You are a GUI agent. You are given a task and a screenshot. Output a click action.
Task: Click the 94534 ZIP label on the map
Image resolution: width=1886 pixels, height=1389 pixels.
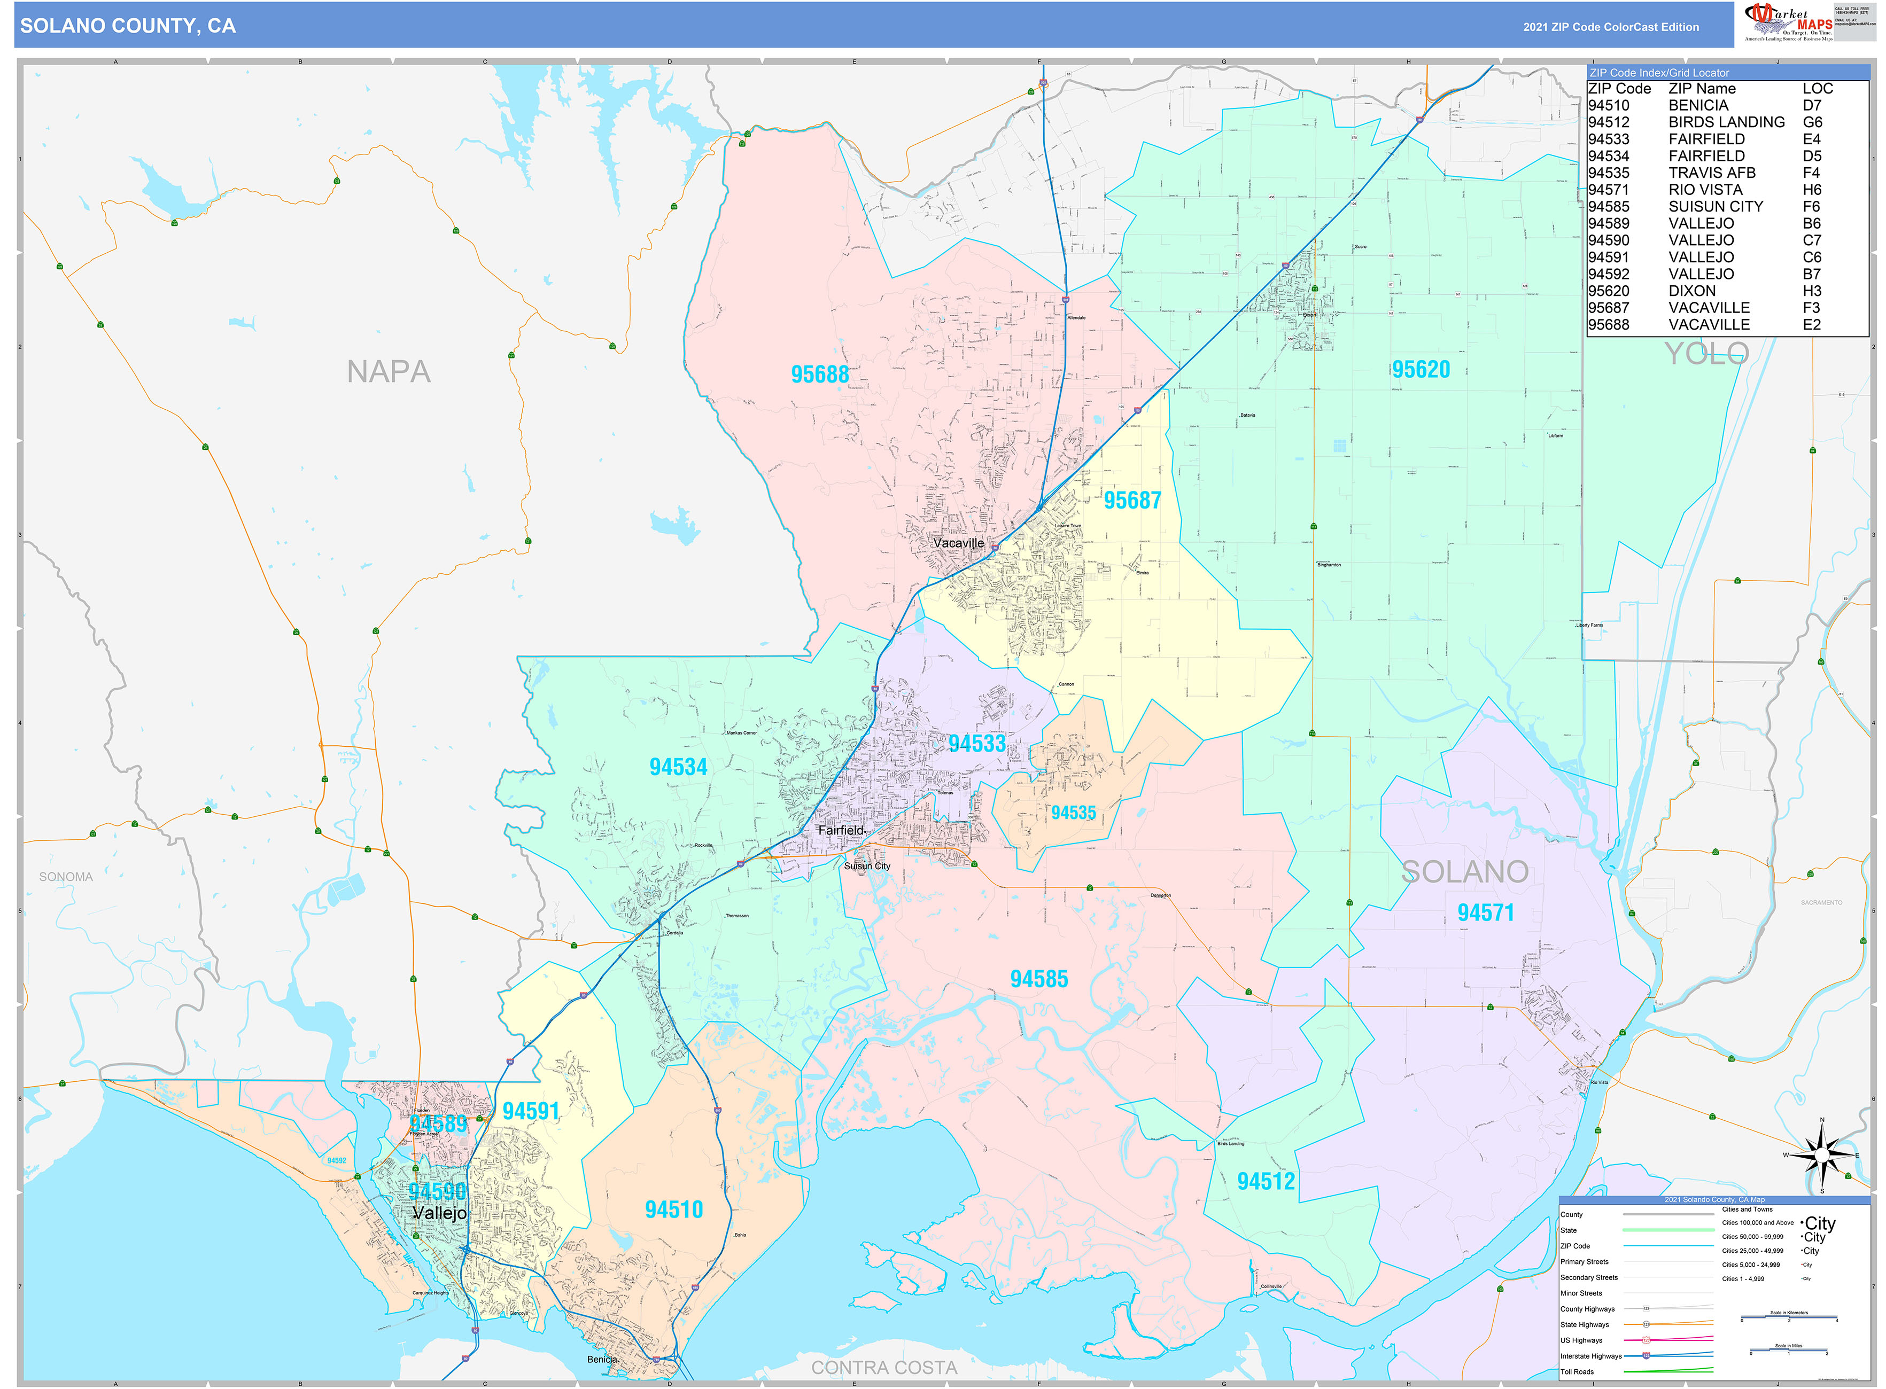[678, 767]
